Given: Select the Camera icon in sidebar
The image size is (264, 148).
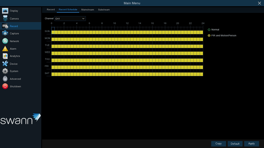Looking at the screenshot, I should coord(5,18).
